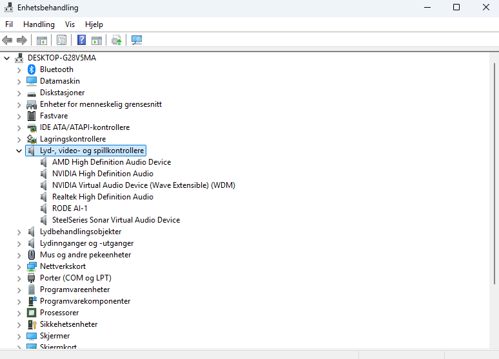Select Enheter for menneskelig grensesnitt row
The image size is (499, 359).
point(101,104)
